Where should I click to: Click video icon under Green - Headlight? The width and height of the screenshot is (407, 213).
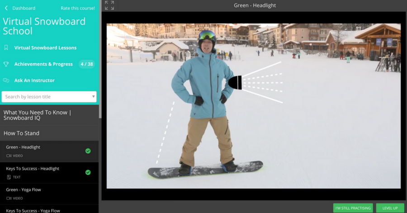coord(9,156)
